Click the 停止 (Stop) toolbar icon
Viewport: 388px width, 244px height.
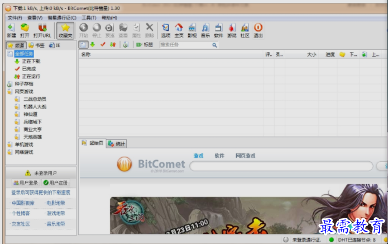[97, 30]
